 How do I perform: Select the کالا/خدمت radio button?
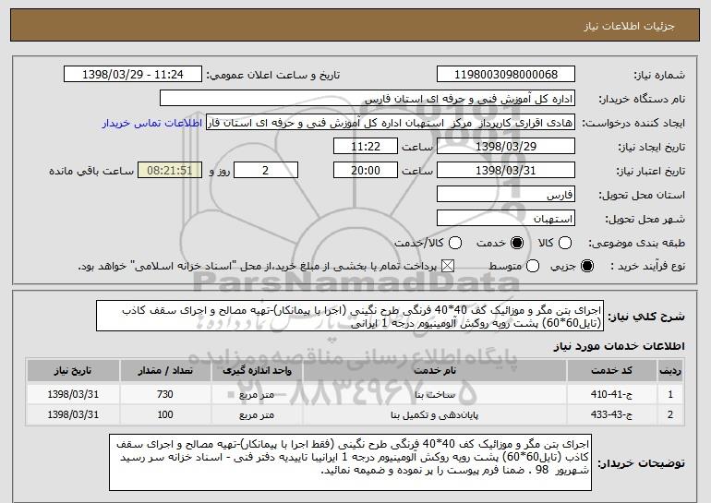point(455,243)
